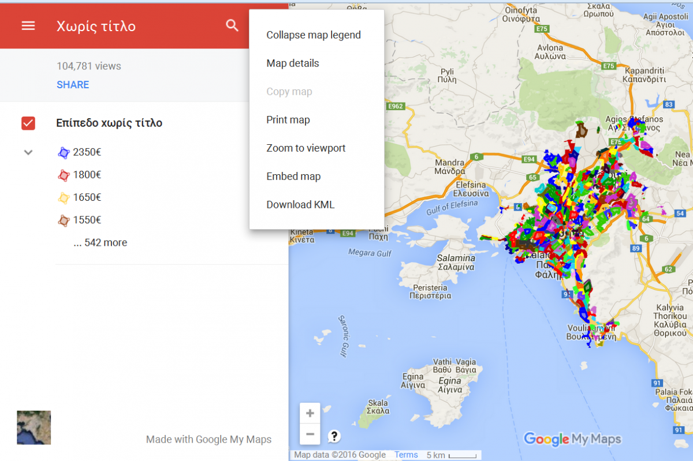This screenshot has height=461, width=693.
Task: Click the Egina island label on the map
Action: tap(450, 385)
